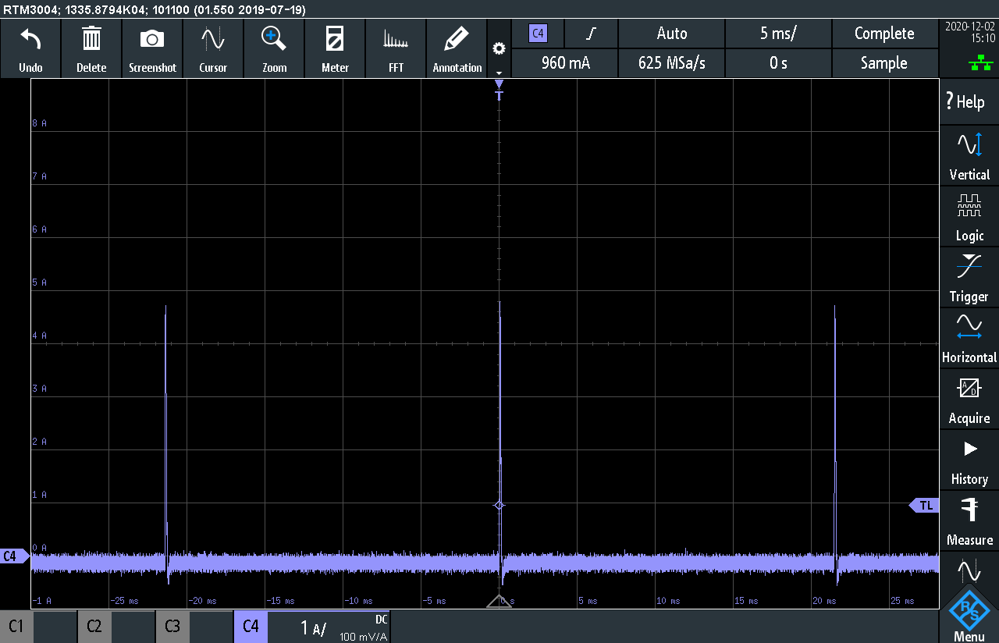The width and height of the screenshot is (999, 643).
Task: Click the trigger point diamond on waveform
Action: [x=499, y=506]
